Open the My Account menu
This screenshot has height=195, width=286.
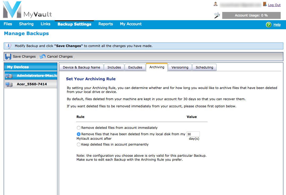point(131,24)
